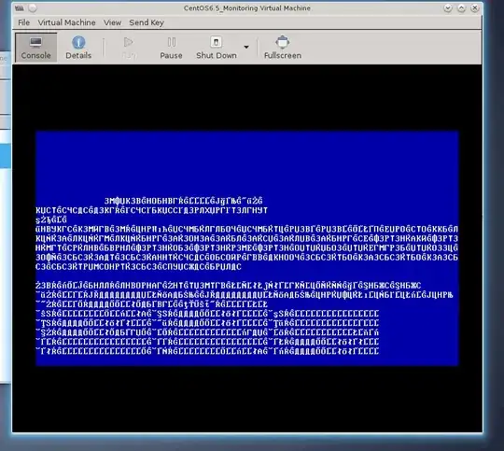Open the Send Key menu

[147, 22]
